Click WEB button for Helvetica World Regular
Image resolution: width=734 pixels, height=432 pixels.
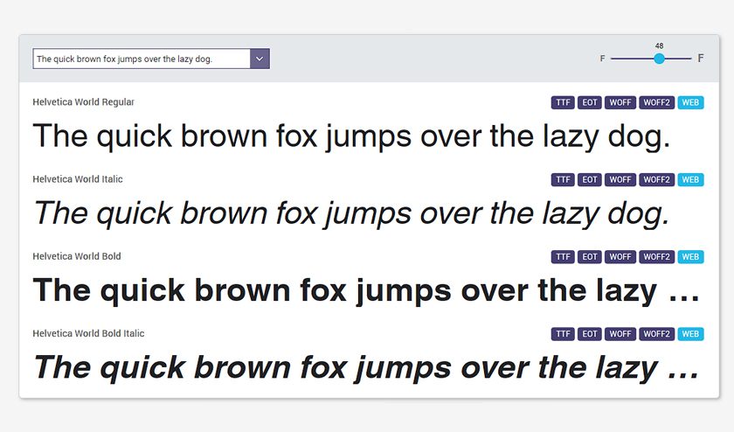coord(690,102)
